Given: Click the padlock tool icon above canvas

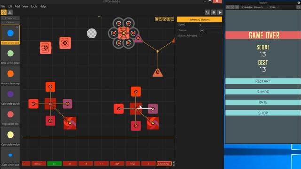Looking at the screenshot, I should click(157, 19).
